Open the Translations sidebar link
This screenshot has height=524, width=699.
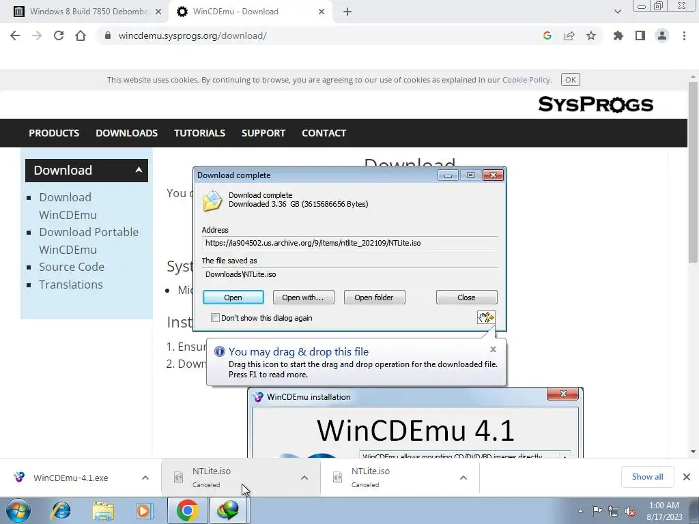(70, 285)
